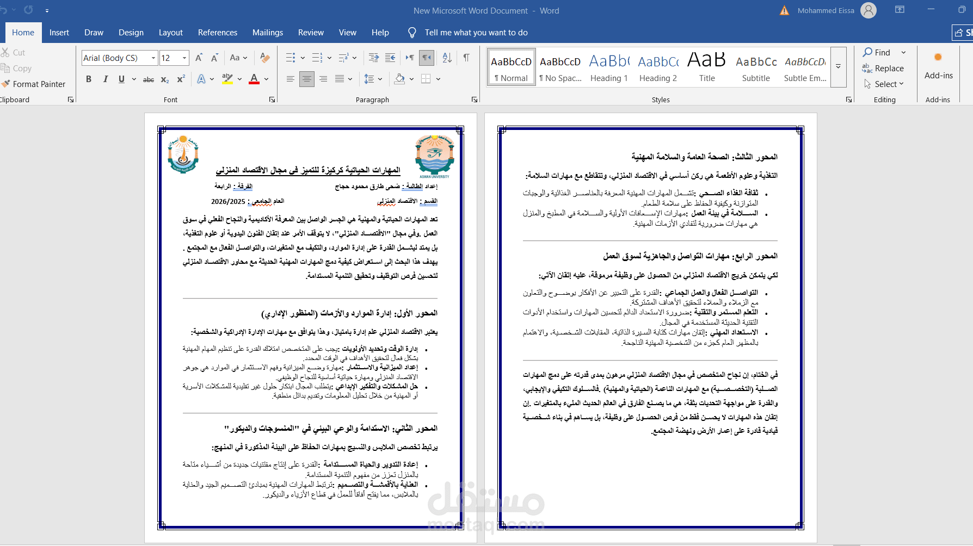Set Left-to-Right text direction
973x546 pixels.
pyautogui.click(x=410, y=58)
